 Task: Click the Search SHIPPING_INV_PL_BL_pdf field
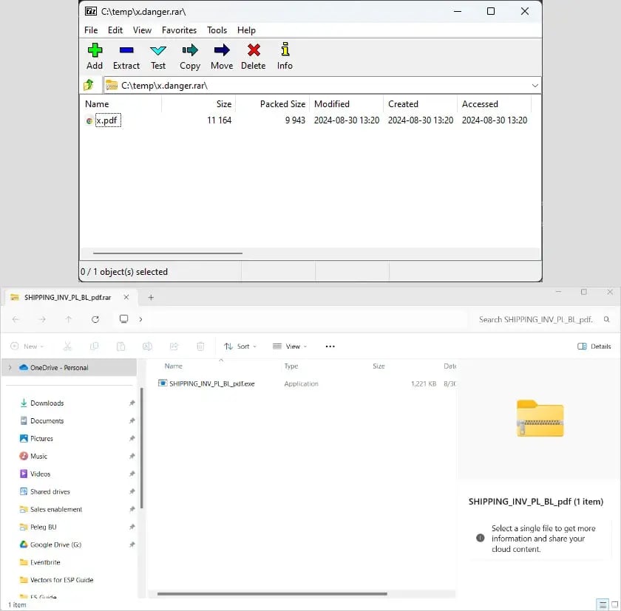coord(536,319)
